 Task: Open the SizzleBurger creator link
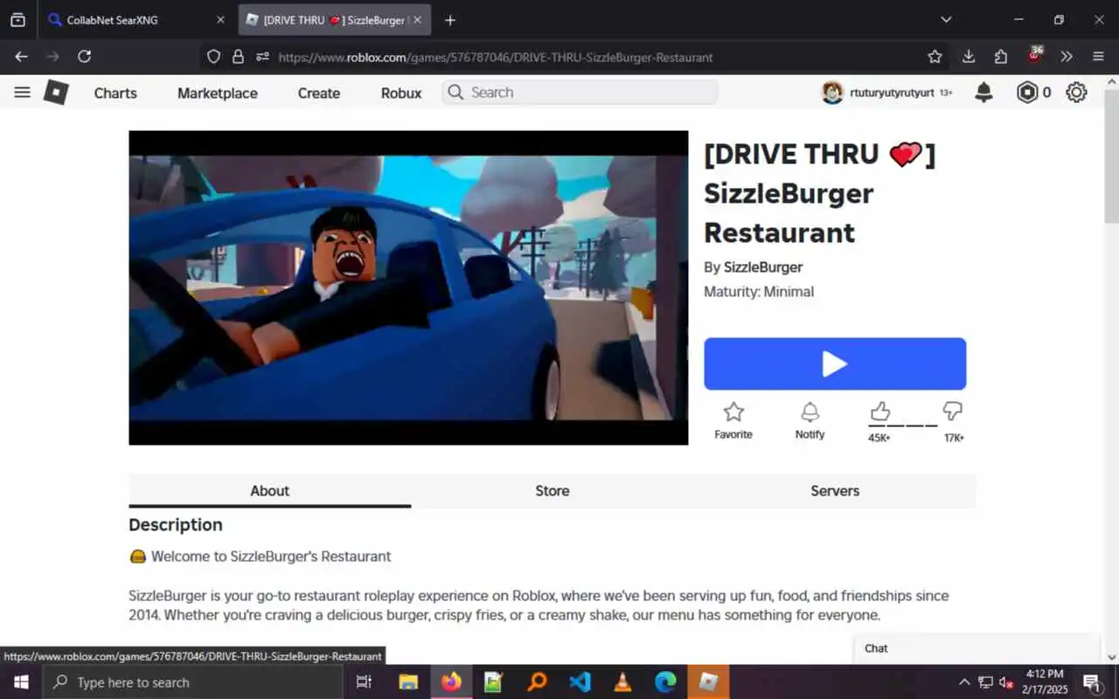pos(762,267)
